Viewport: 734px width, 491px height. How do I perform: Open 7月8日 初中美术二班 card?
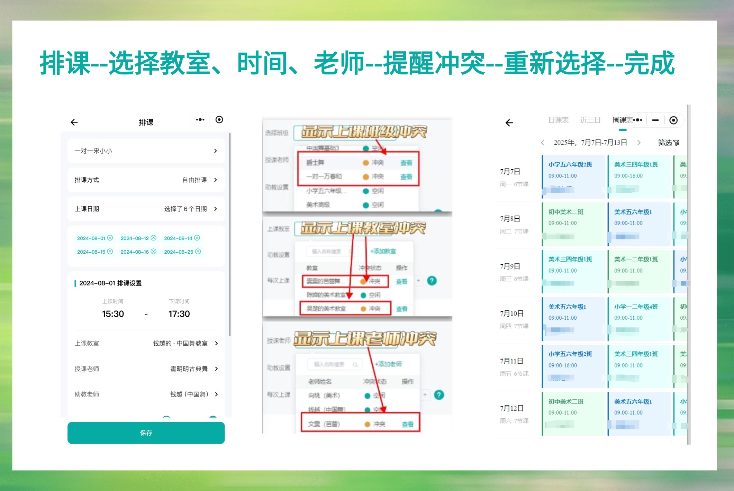coord(573,224)
